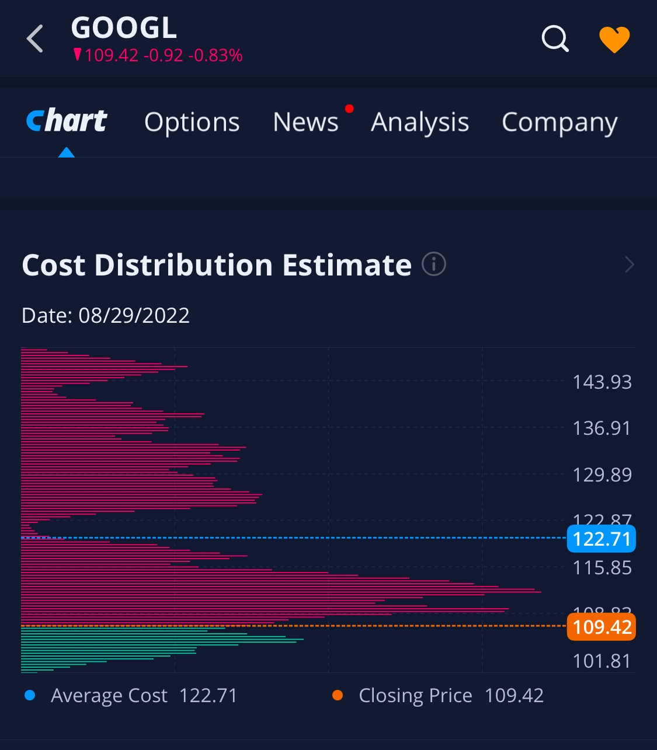This screenshot has width=657, height=750.
Task: Tap the red down-arrow price indicator
Action: (78, 55)
